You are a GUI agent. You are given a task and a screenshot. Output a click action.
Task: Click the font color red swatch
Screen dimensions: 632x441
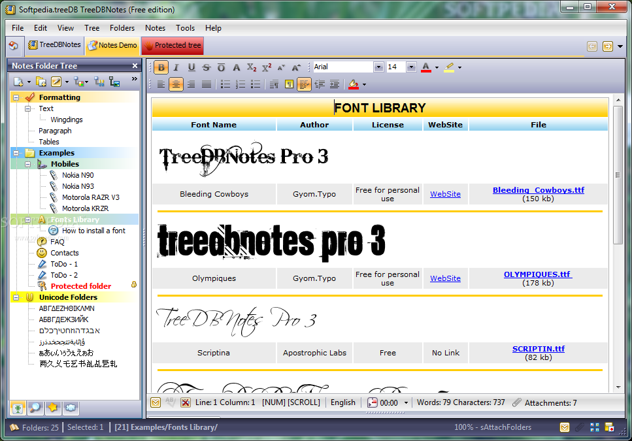tap(425, 67)
